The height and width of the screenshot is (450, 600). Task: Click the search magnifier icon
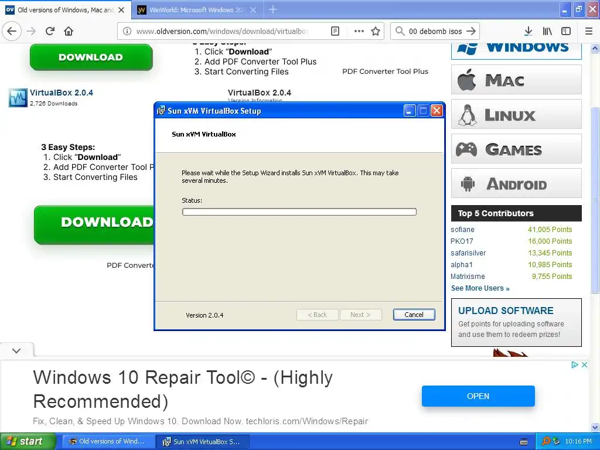click(x=400, y=31)
